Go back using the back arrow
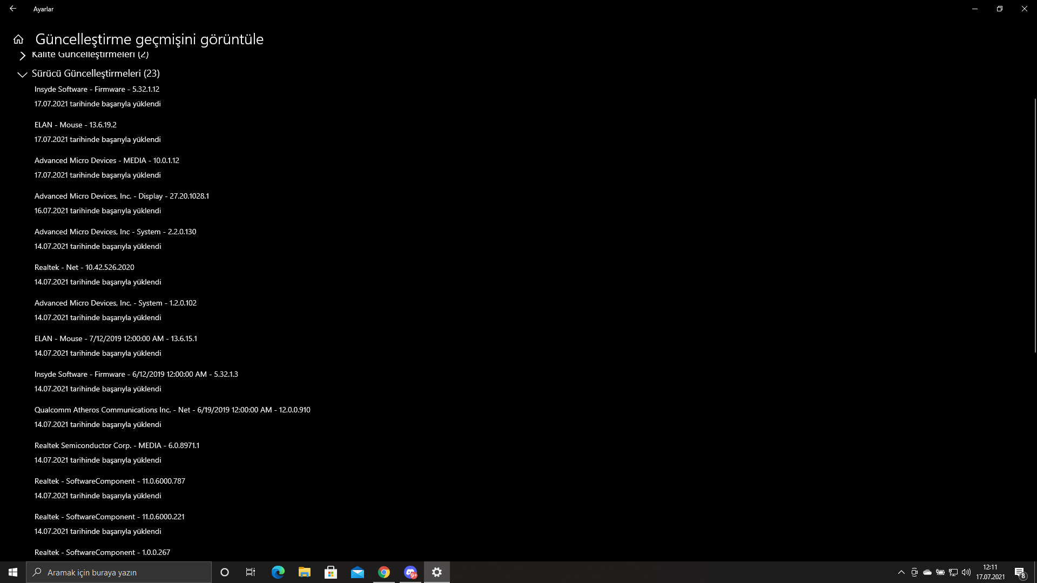This screenshot has width=1037, height=583. (x=13, y=9)
